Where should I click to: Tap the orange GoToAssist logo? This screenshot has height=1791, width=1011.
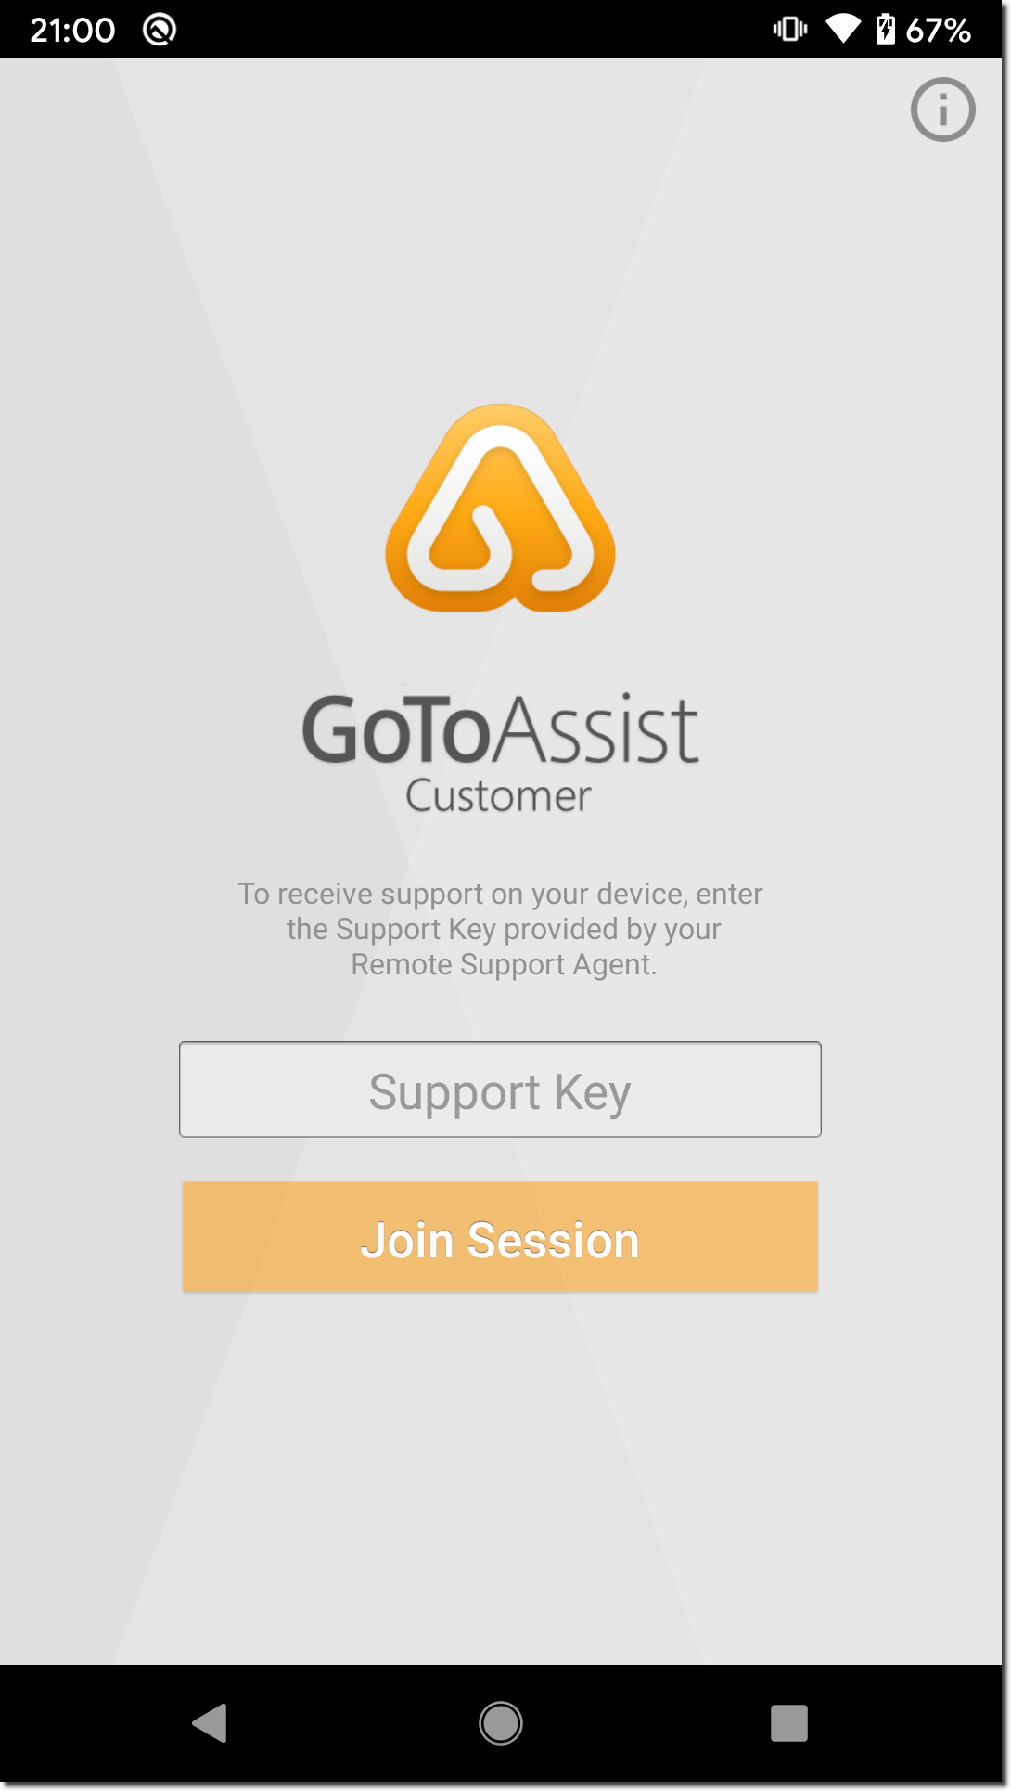click(501, 508)
